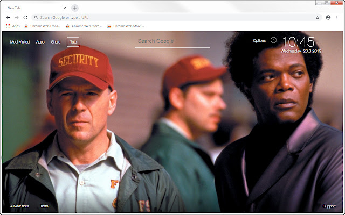This screenshot has width=345, height=215.
Task: Minimize the browser window
Action: tap(319, 3)
